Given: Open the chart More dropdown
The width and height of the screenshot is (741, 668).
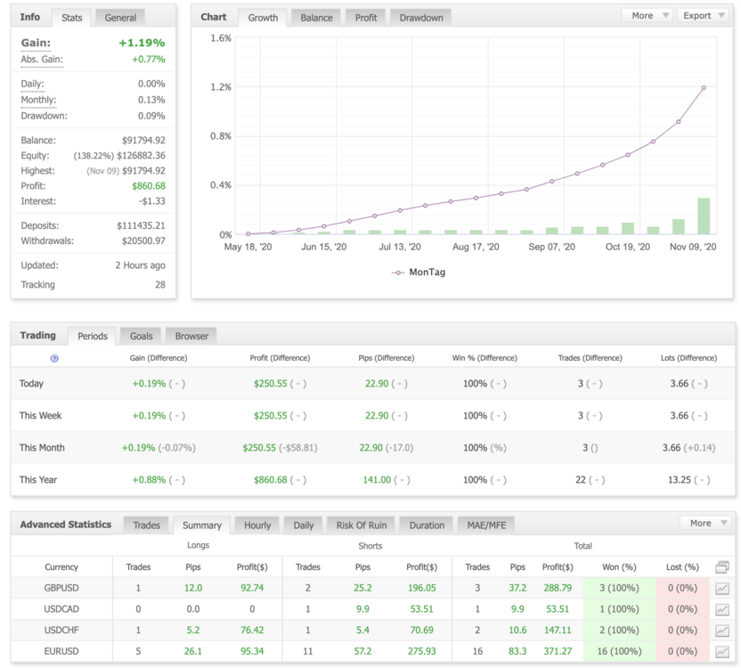Looking at the screenshot, I should click(647, 16).
